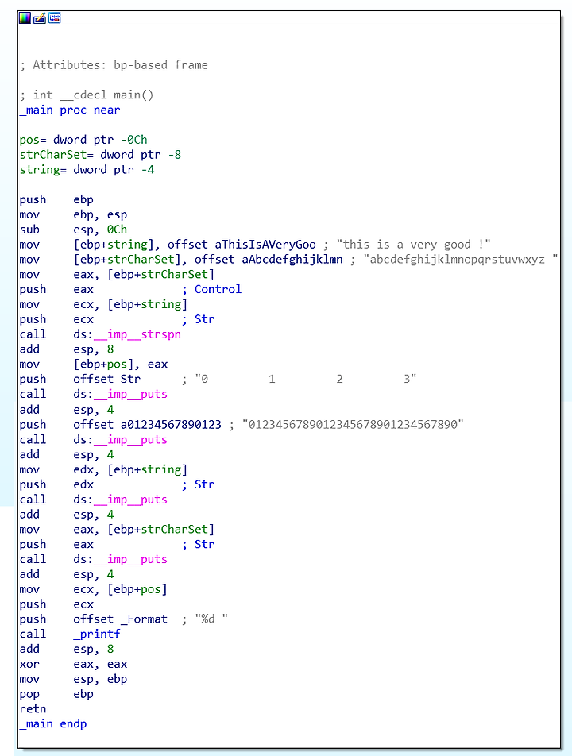572x756 pixels.
Task: Select the 'push ebp' instruction
Action: (56, 199)
